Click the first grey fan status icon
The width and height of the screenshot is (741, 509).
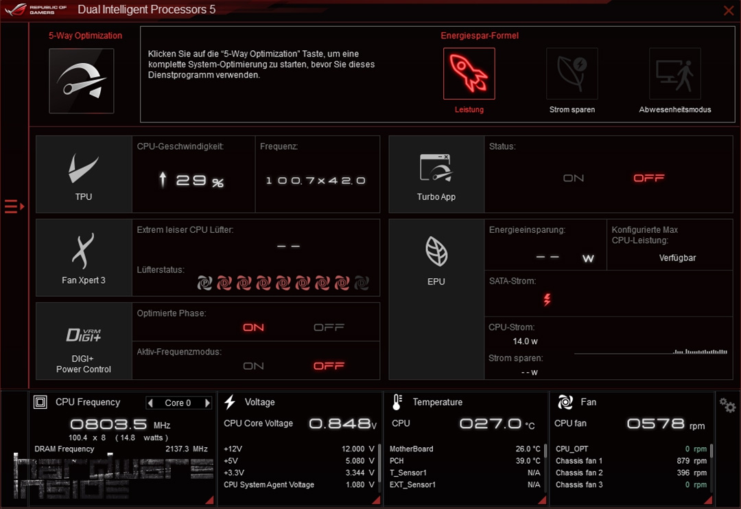tap(204, 283)
